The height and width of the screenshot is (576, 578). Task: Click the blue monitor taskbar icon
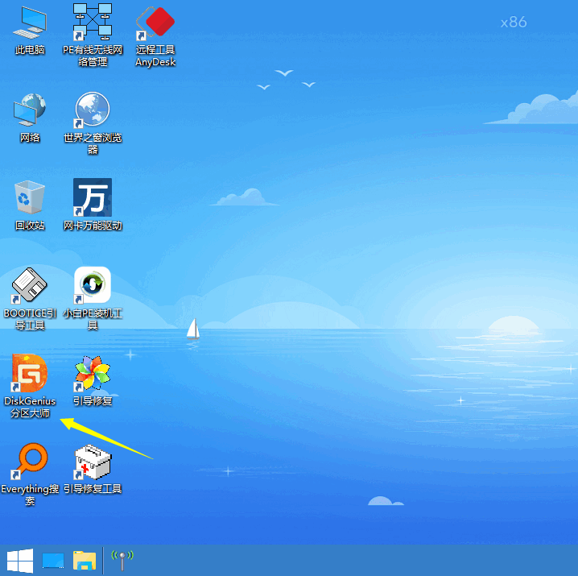53,560
